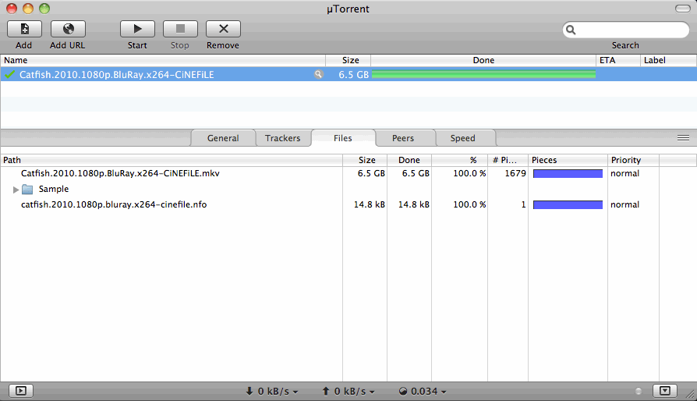Sort torrents by ETA column

(618, 60)
